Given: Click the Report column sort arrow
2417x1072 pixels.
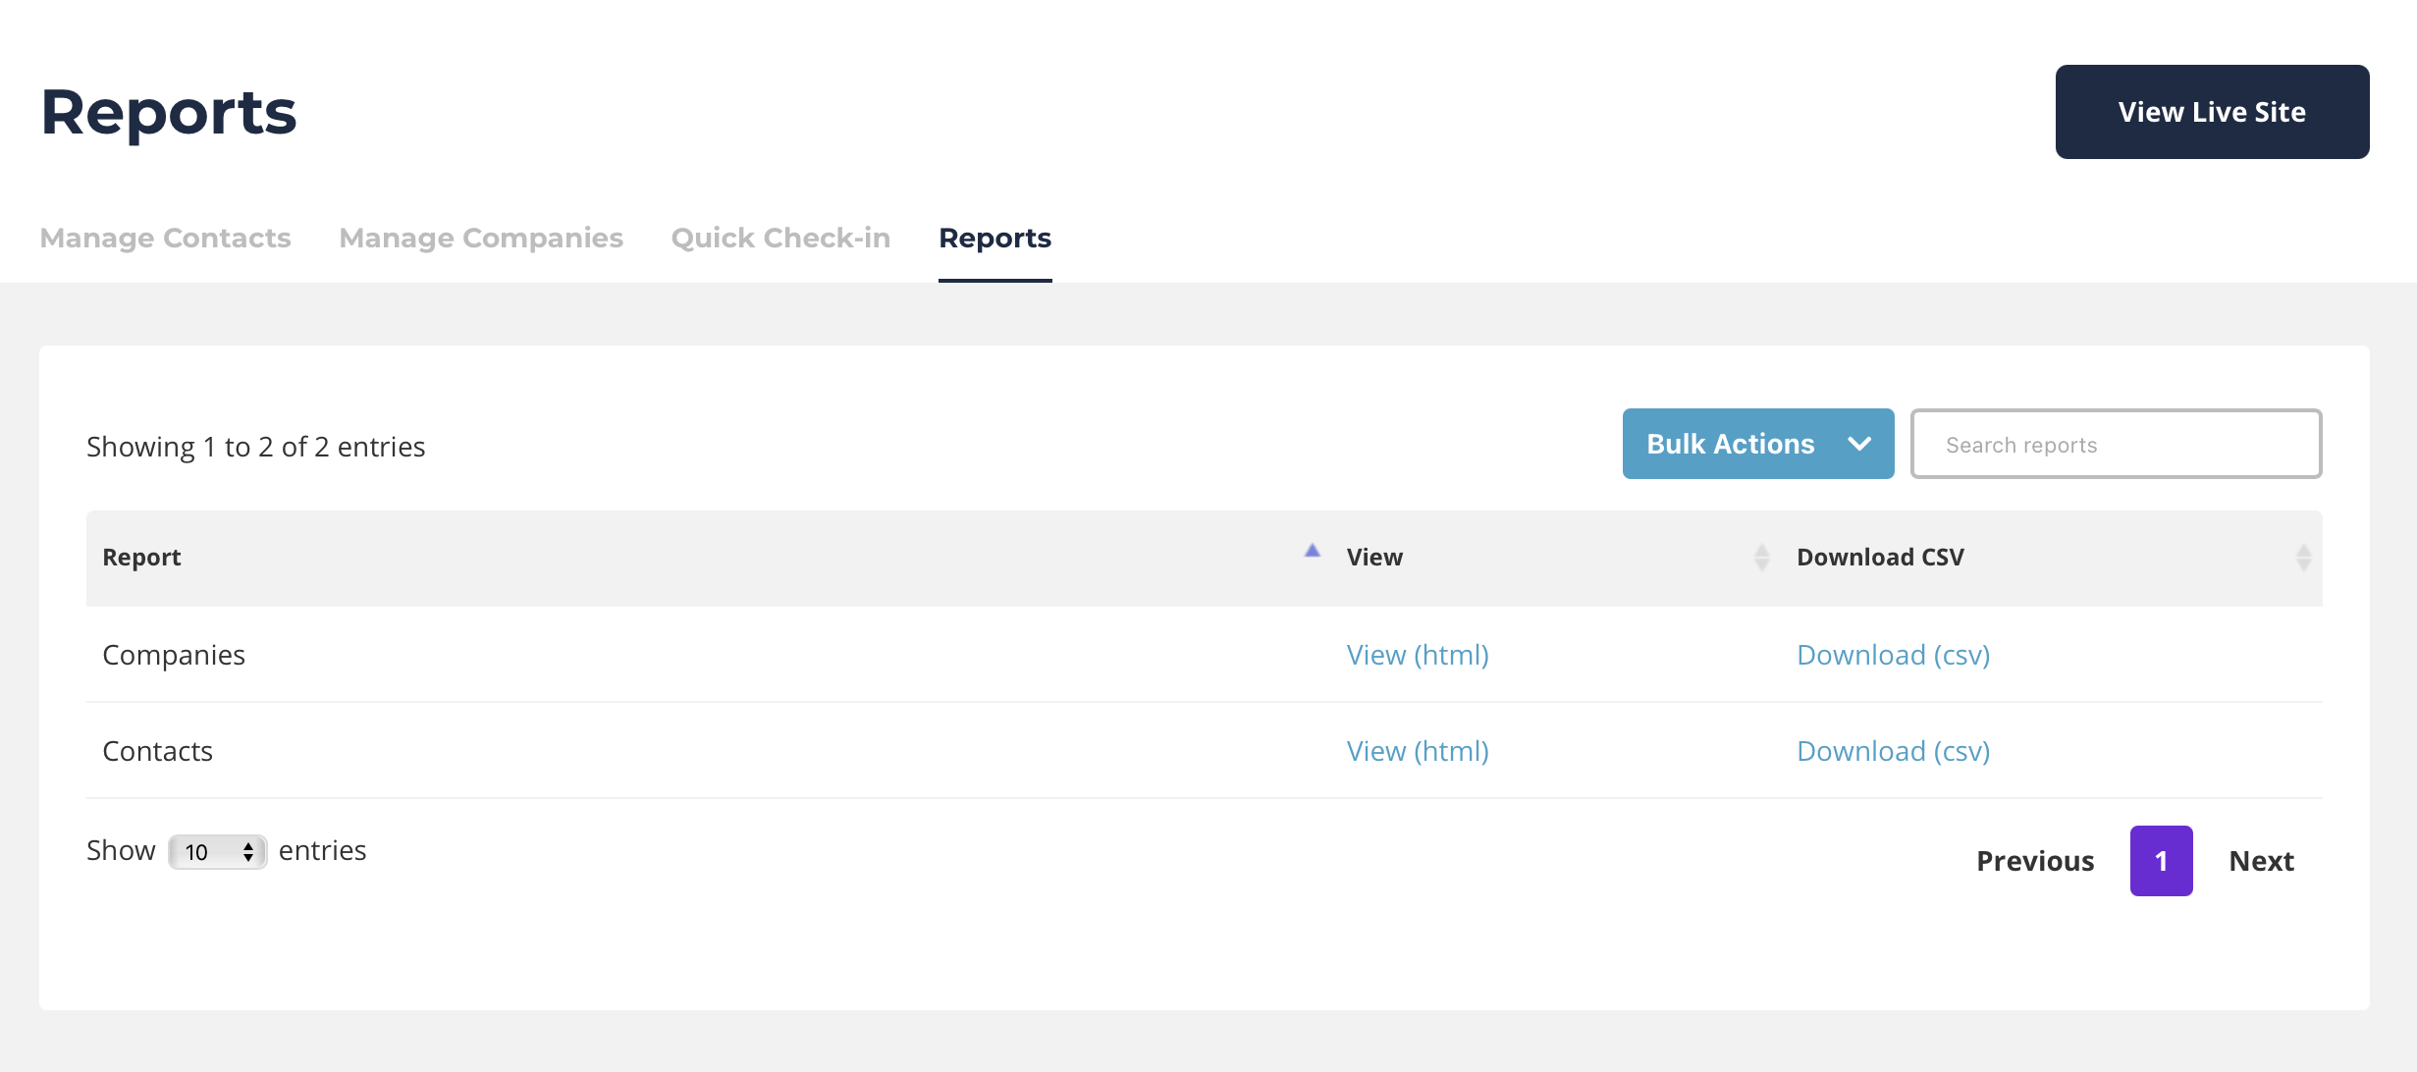Looking at the screenshot, I should (x=1312, y=551).
